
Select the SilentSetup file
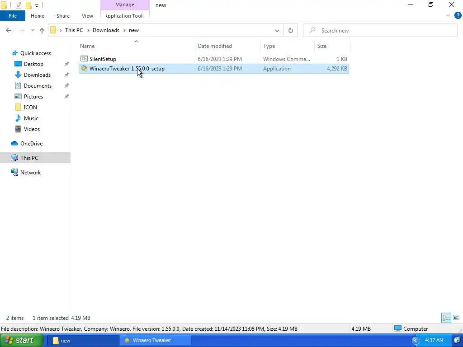pyautogui.click(x=214, y=59)
